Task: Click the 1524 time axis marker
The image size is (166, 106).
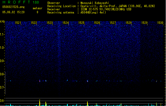Action: pyautogui.click(x=66, y=23)
